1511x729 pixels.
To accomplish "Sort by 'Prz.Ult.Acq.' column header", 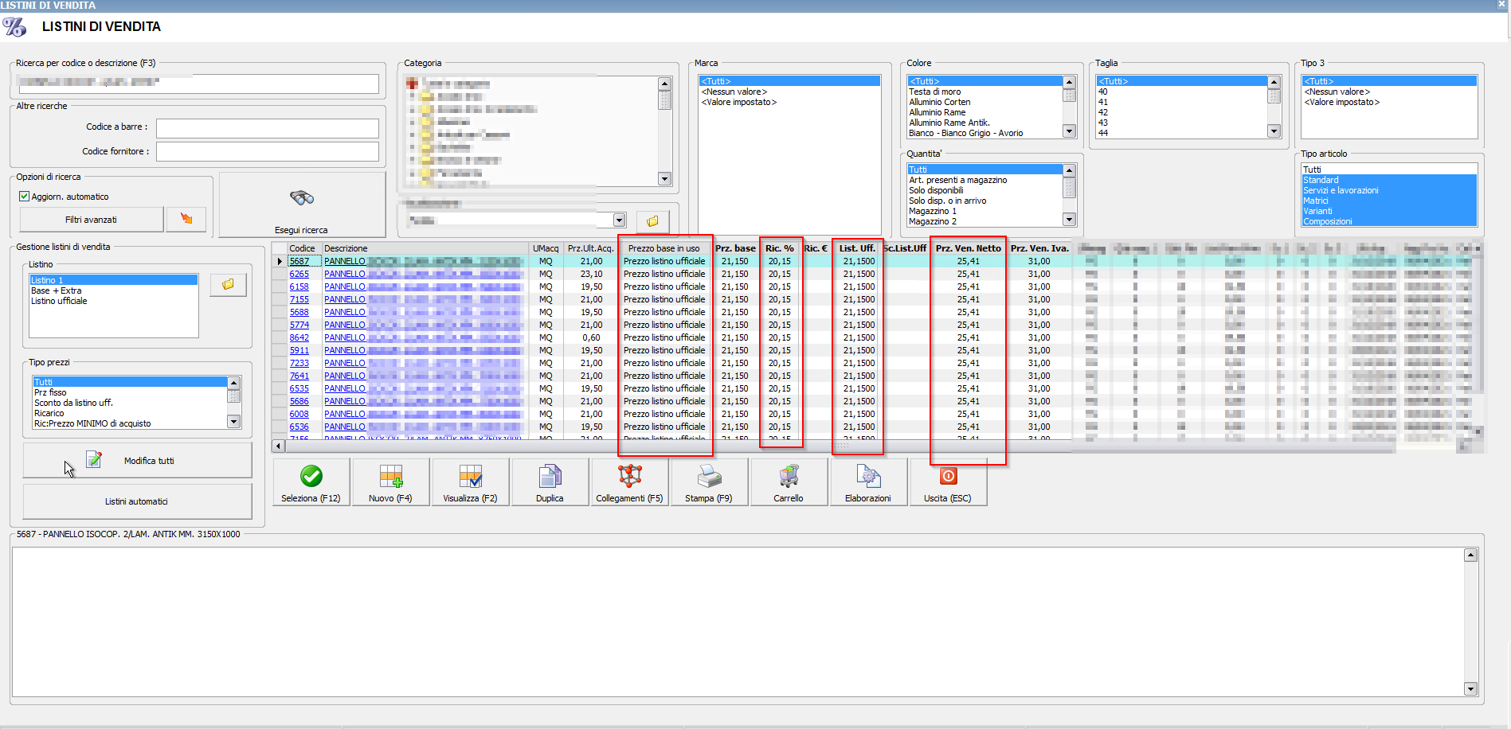I will pyautogui.click(x=591, y=248).
